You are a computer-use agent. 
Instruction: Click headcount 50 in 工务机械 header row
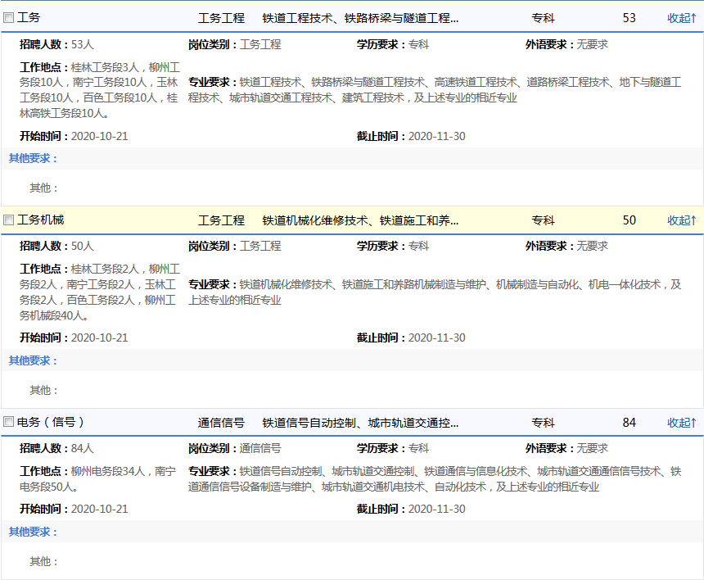click(x=629, y=220)
